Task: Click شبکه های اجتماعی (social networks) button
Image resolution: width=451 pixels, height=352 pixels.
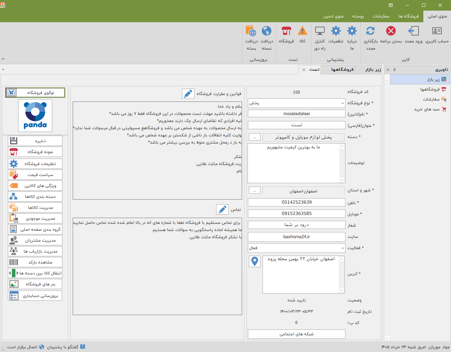Action: tap(297, 334)
